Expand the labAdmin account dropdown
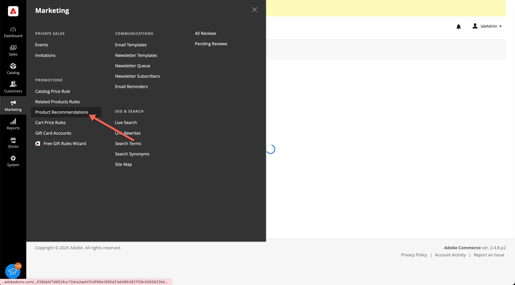The height and width of the screenshot is (285, 515). [x=487, y=26]
